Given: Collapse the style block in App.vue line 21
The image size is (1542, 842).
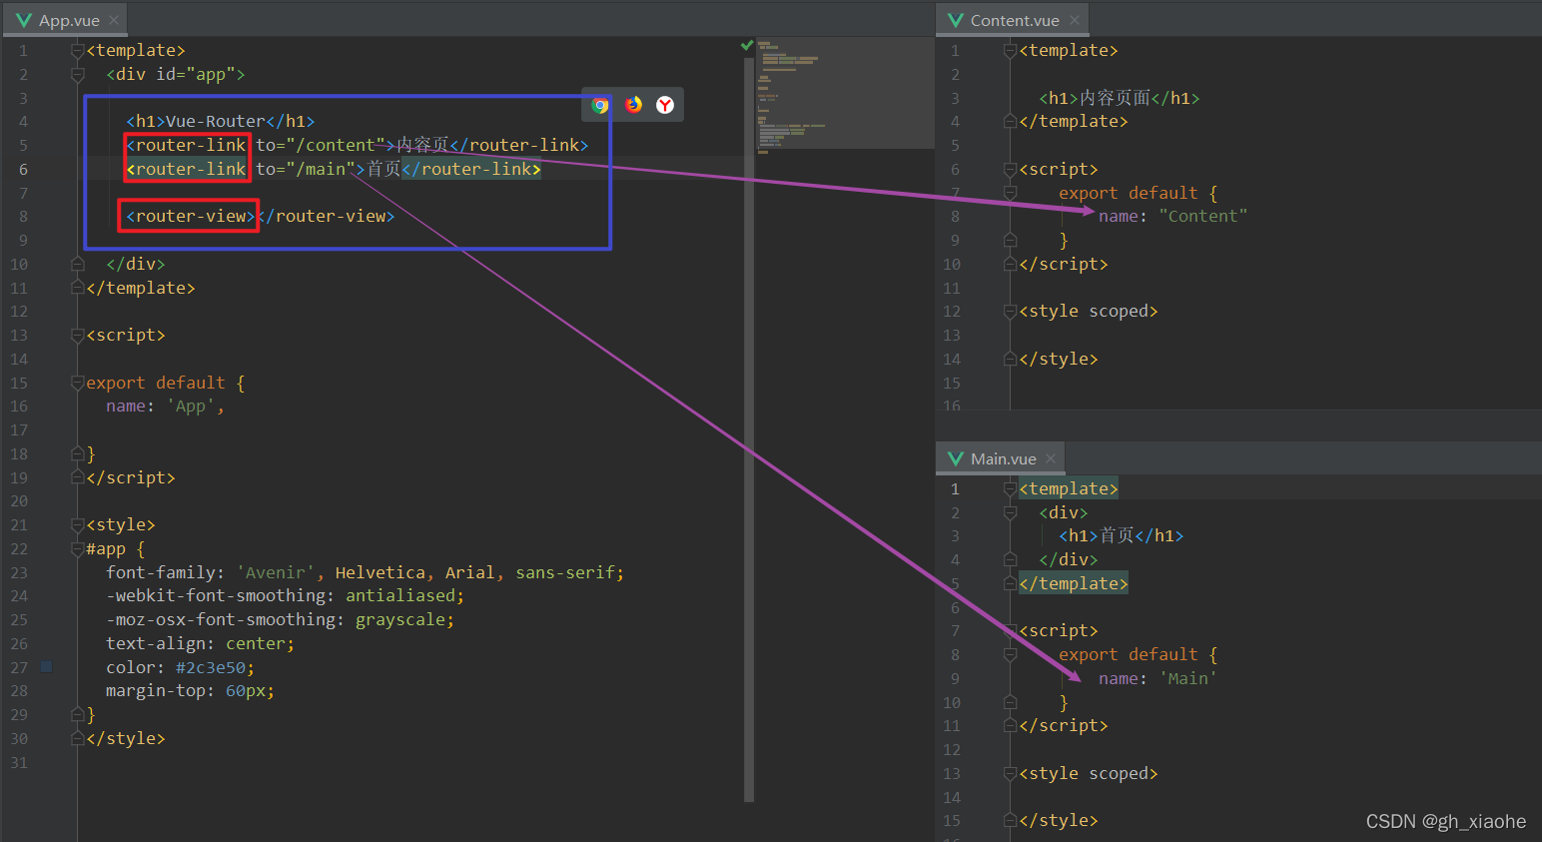Looking at the screenshot, I should tap(78, 524).
